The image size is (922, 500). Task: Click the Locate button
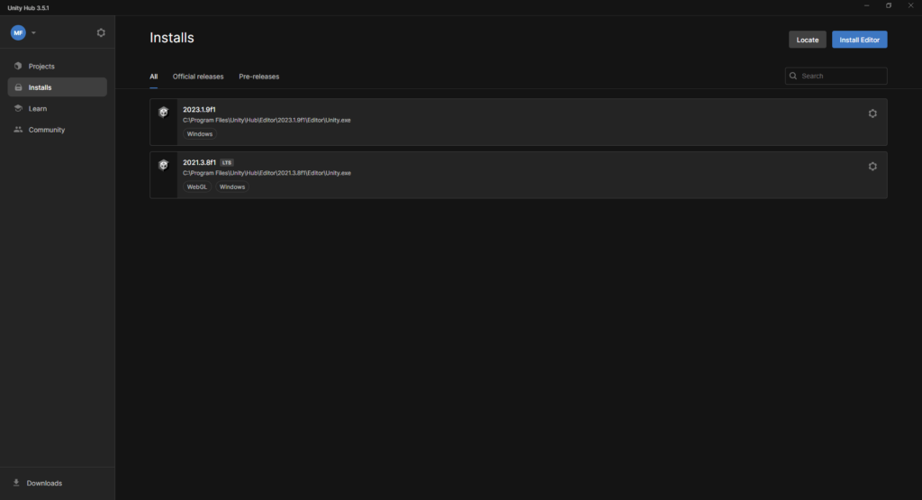pyautogui.click(x=807, y=40)
